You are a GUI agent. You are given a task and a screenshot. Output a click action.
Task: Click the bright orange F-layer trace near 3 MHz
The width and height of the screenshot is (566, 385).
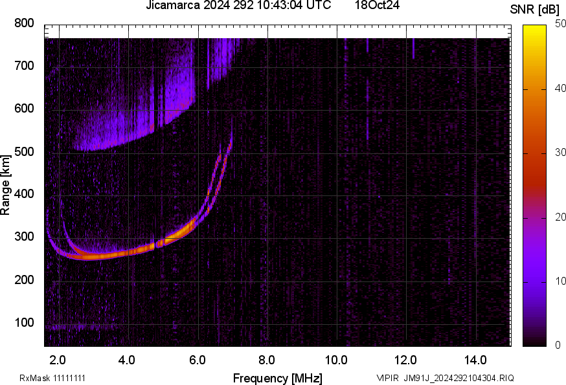95,256
